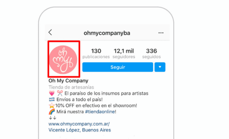Image resolution: width=229 pixels, height=139 pixels.
Task: Expand the suggestions dropdown arrow beside Seguir
Action: [160, 67]
